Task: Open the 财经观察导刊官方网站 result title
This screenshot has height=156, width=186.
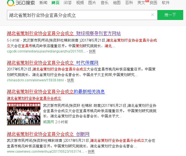Action: click(x=64, y=34)
